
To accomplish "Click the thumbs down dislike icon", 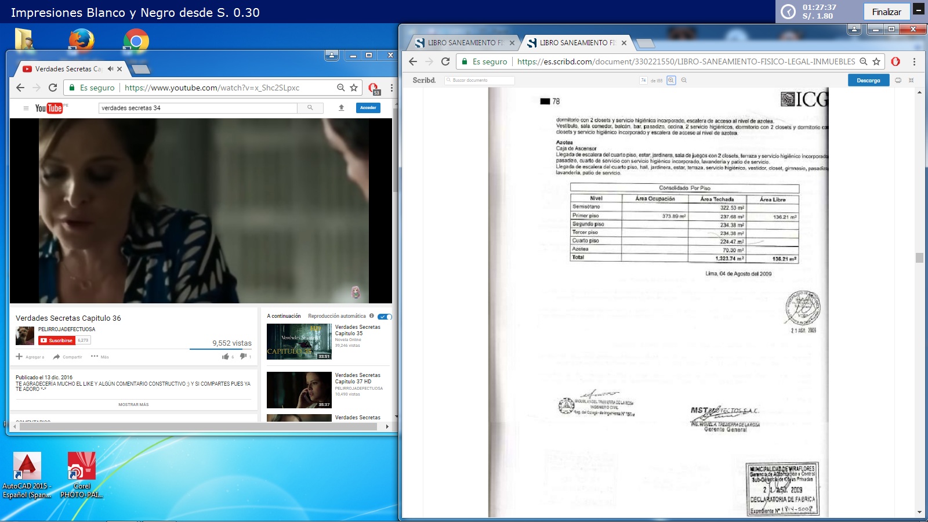I will [x=243, y=357].
